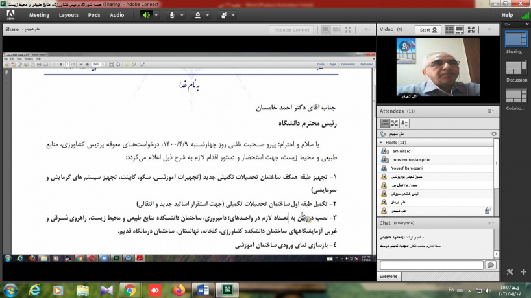The image size is (531, 298).
Task: Mute the speaker audio icon
Action: (x=145, y=14)
